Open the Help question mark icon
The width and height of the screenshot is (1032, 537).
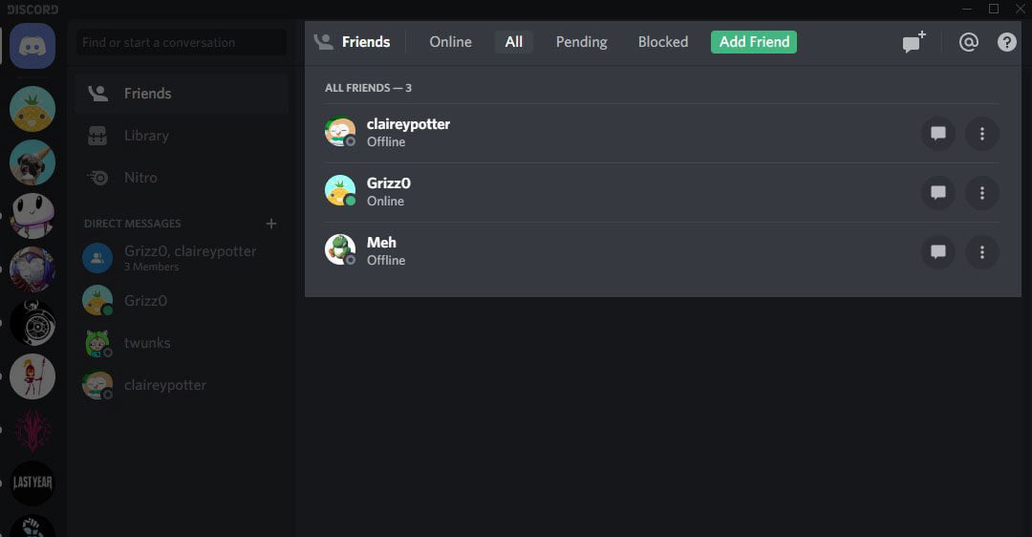(x=1006, y=42)
